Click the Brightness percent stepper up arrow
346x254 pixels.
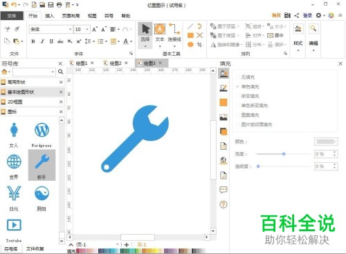pyautogui.click(x=334, y=152)
